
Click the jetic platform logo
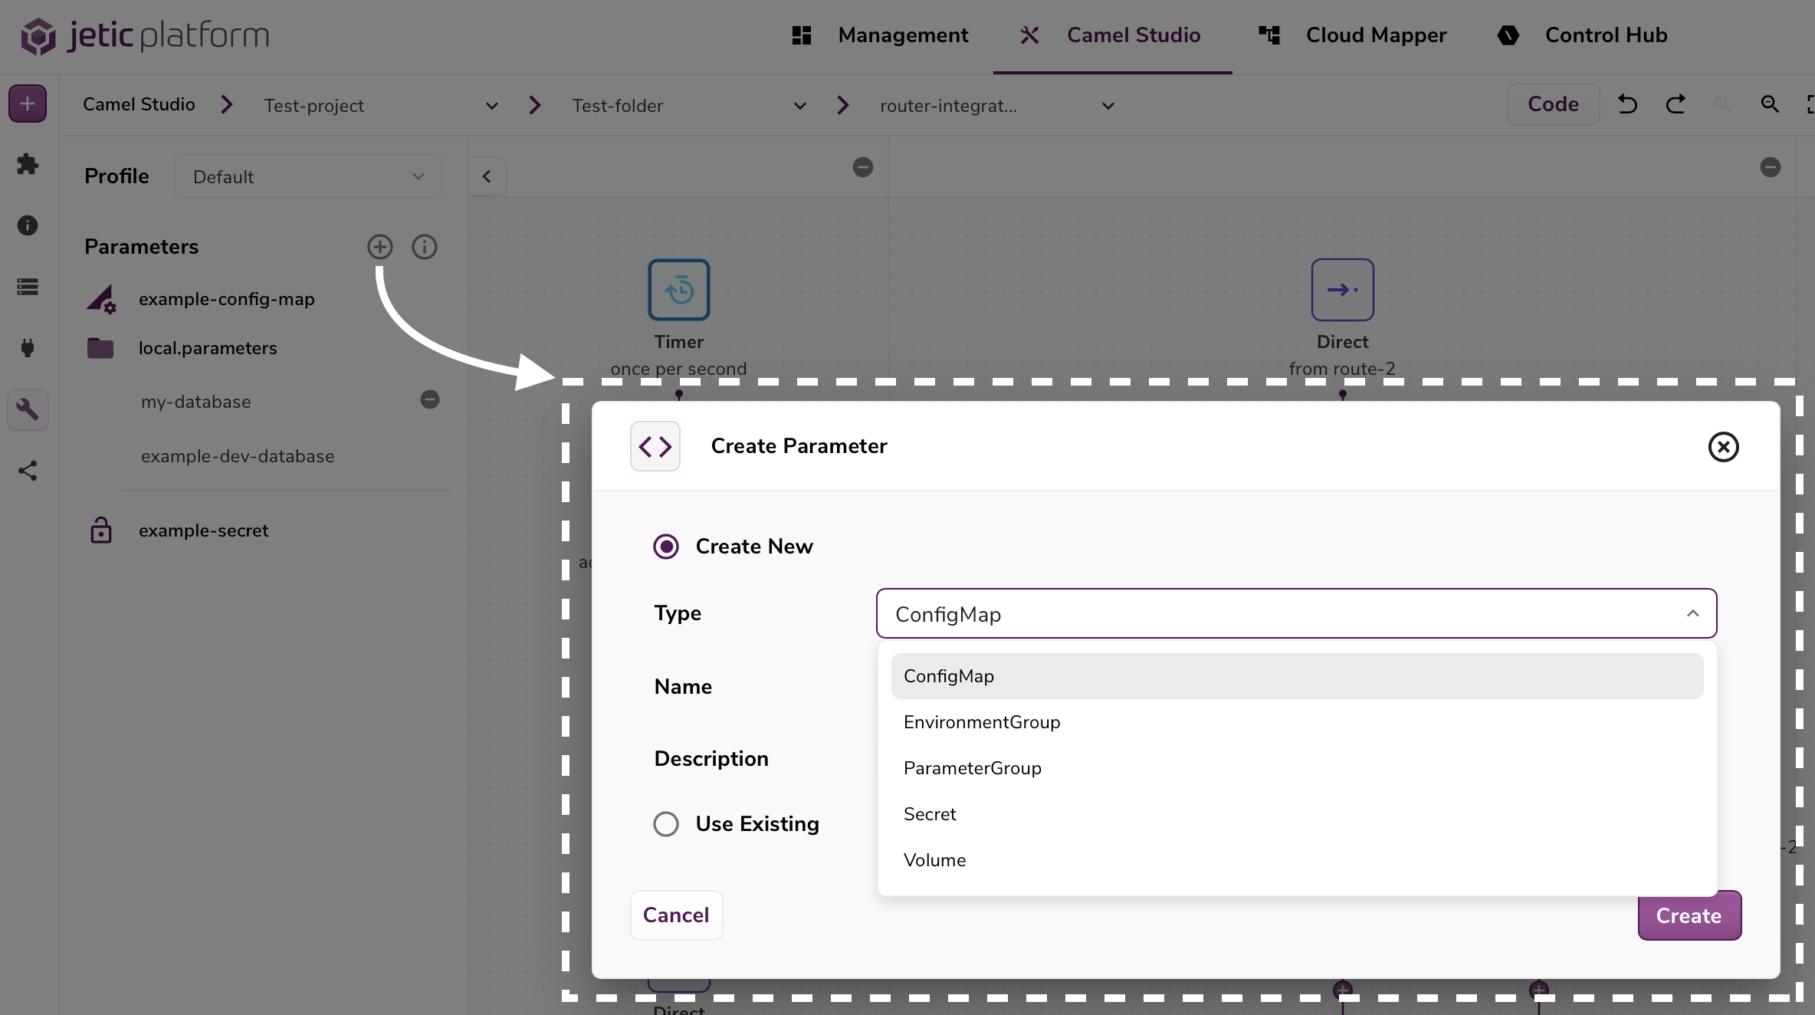[146, 35]
